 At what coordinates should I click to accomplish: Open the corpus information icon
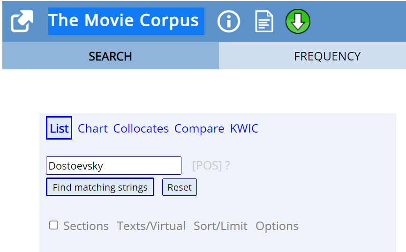click(x=229, y=22)
